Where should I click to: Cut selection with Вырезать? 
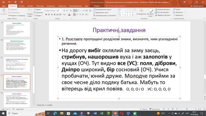pyautogui.click(x=13, y=9)
